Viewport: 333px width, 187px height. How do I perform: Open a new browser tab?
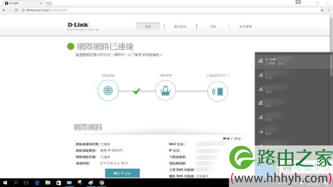[x=49, y=3]
